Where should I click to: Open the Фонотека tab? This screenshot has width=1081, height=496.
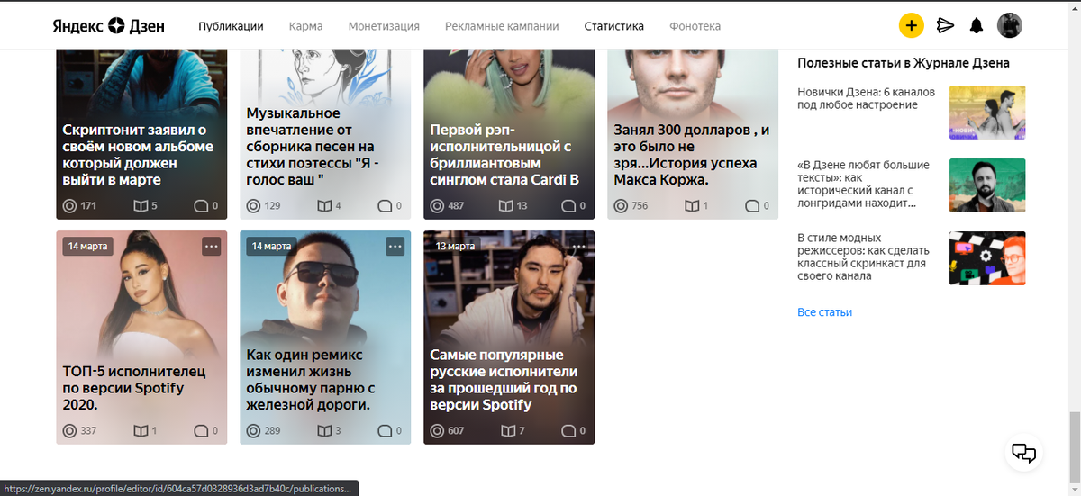click(x=695, y=26)
